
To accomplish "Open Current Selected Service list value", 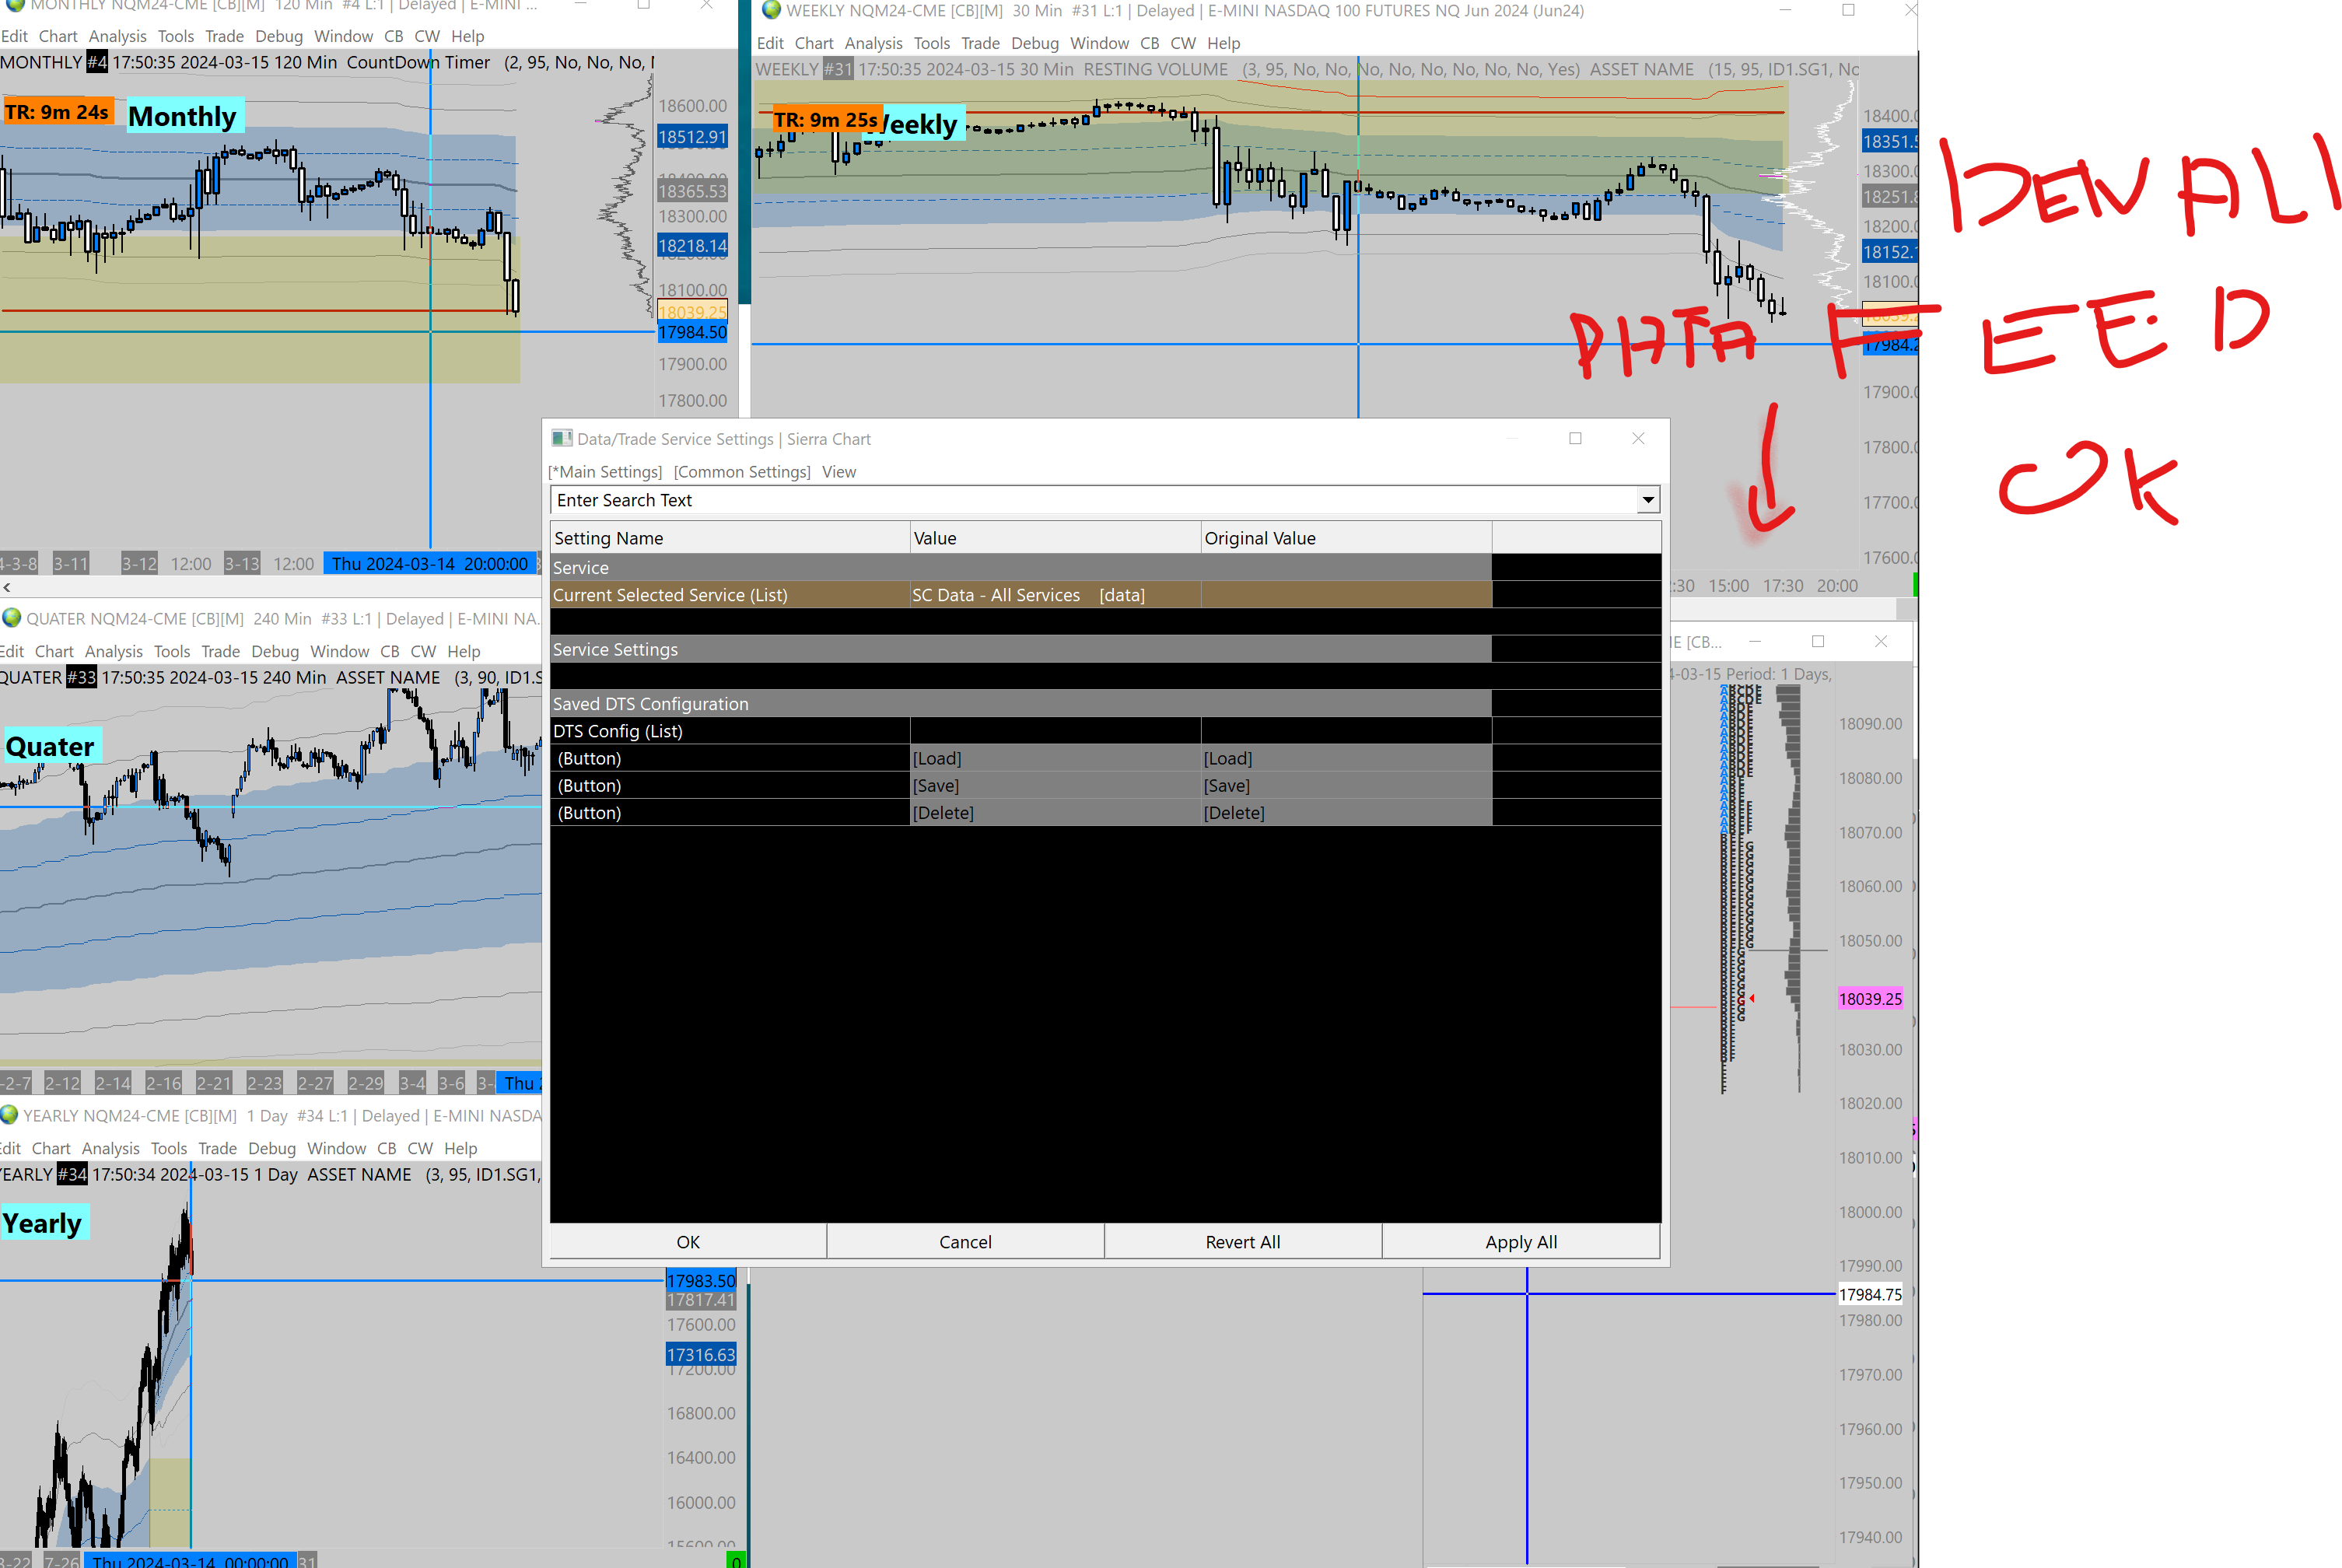I will tap(1055, 594).
